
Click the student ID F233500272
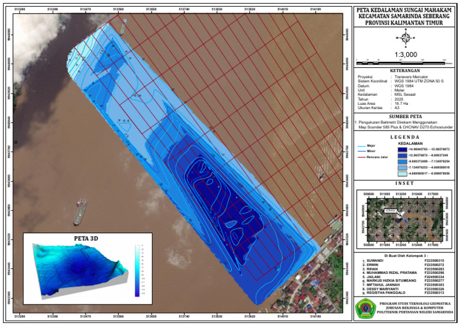point(434,265)
